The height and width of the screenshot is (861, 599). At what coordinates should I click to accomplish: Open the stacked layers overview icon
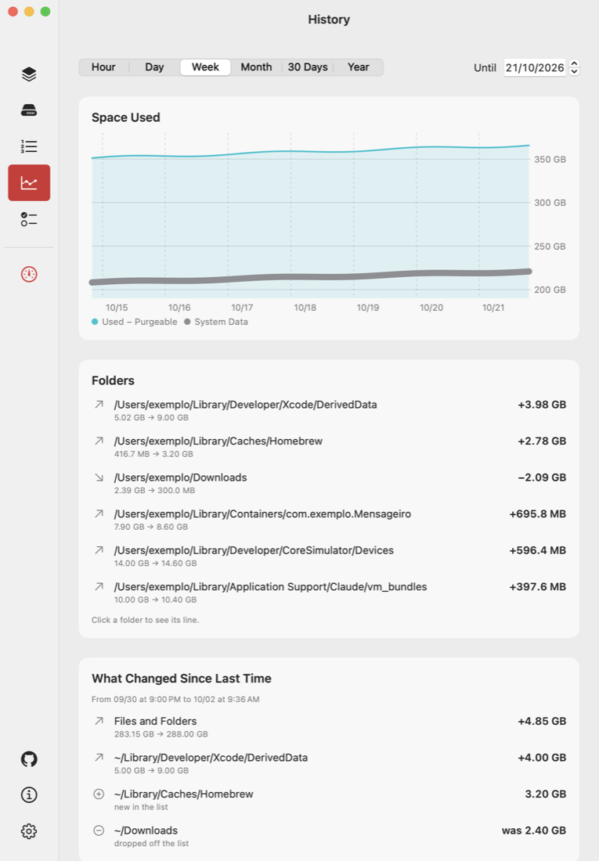point(29,74)
